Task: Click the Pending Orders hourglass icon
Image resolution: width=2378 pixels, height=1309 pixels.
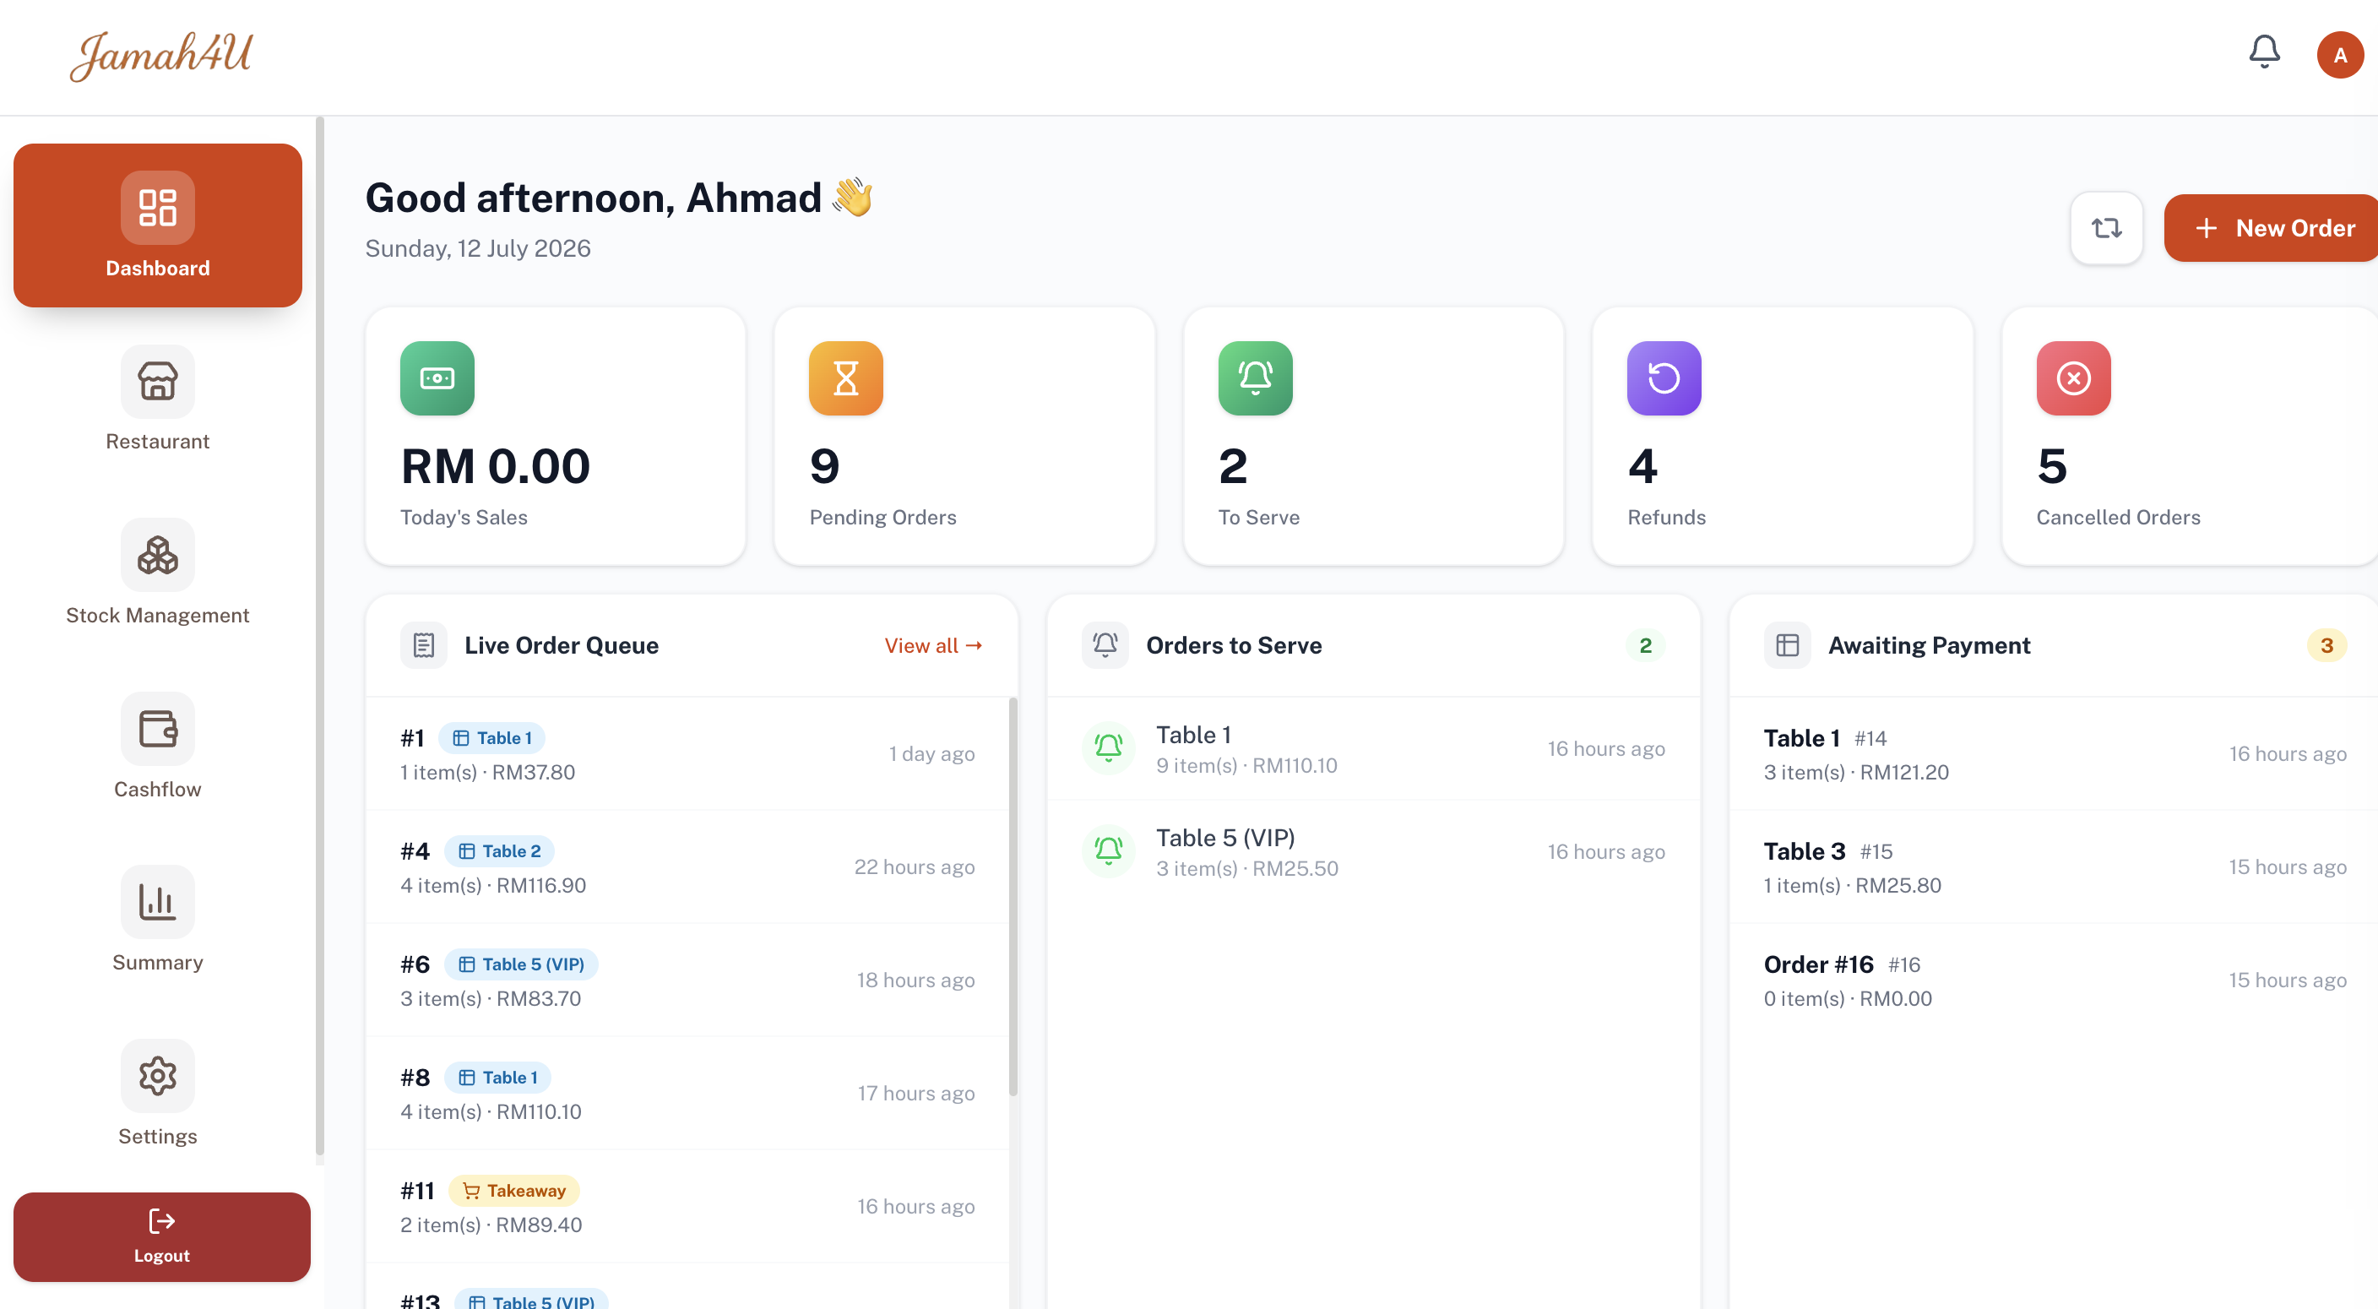Action: (x=846, y=377)
